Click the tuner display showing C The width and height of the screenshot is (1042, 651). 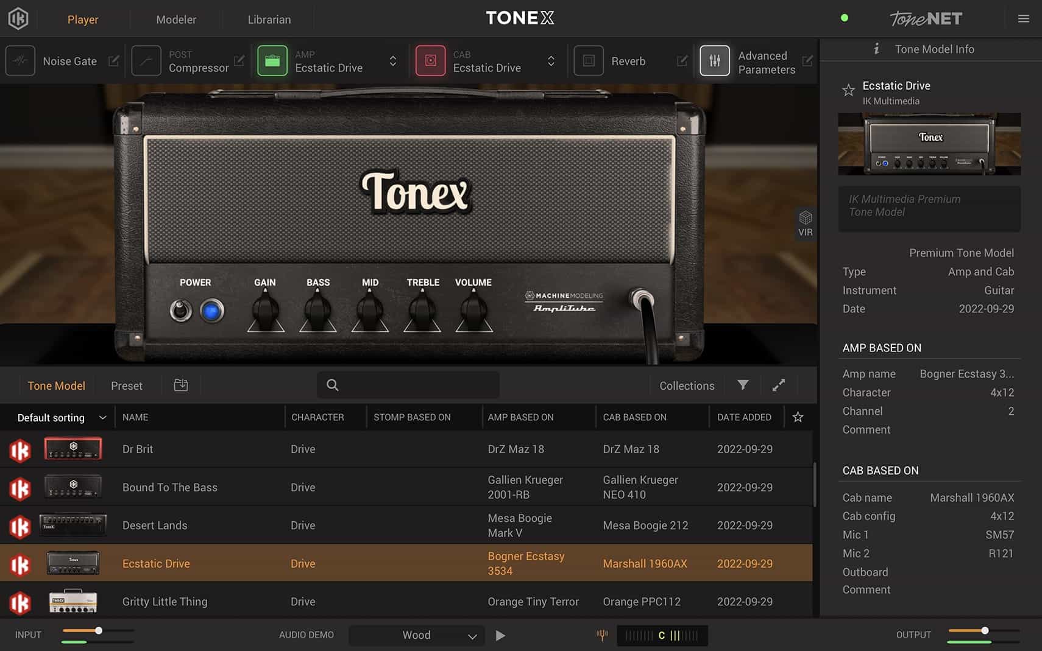pyautogui.click(x=662, y=635)
